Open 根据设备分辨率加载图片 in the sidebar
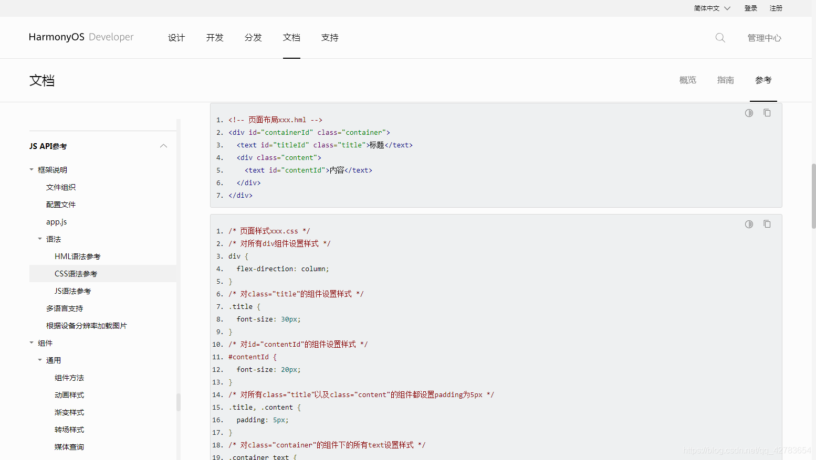The height and width of the screenshot is (460, 816). pos(87,326)
